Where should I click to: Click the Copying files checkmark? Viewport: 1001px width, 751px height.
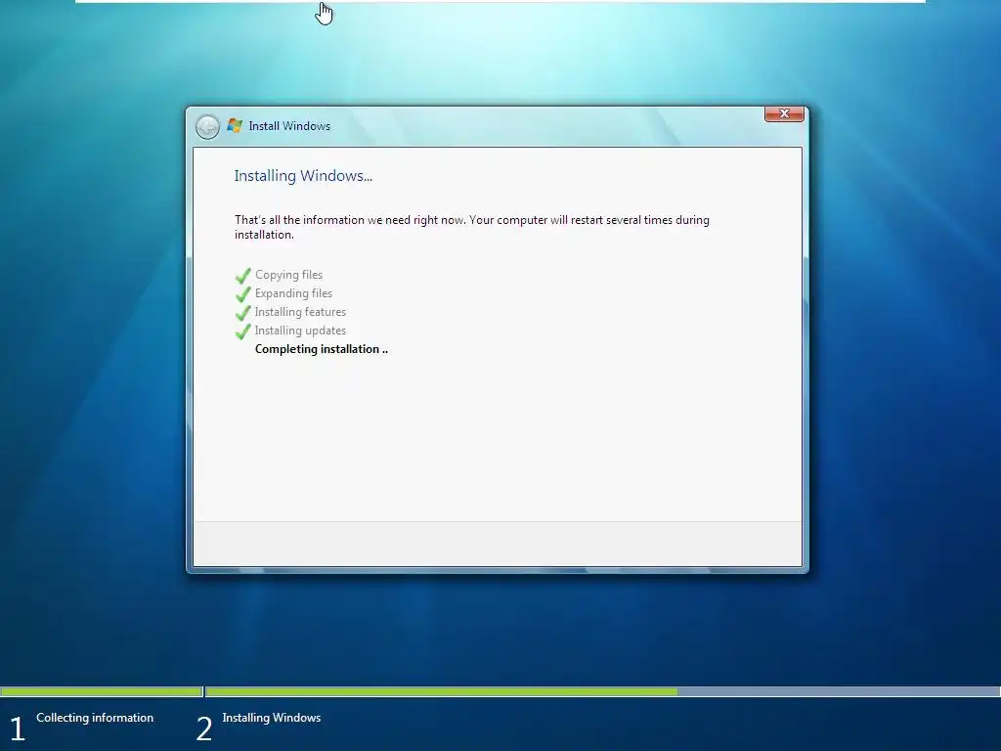243,276
